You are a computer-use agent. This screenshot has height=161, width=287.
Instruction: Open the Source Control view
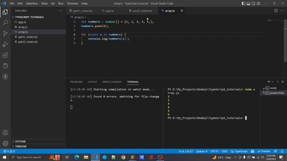tap(5, 34)
